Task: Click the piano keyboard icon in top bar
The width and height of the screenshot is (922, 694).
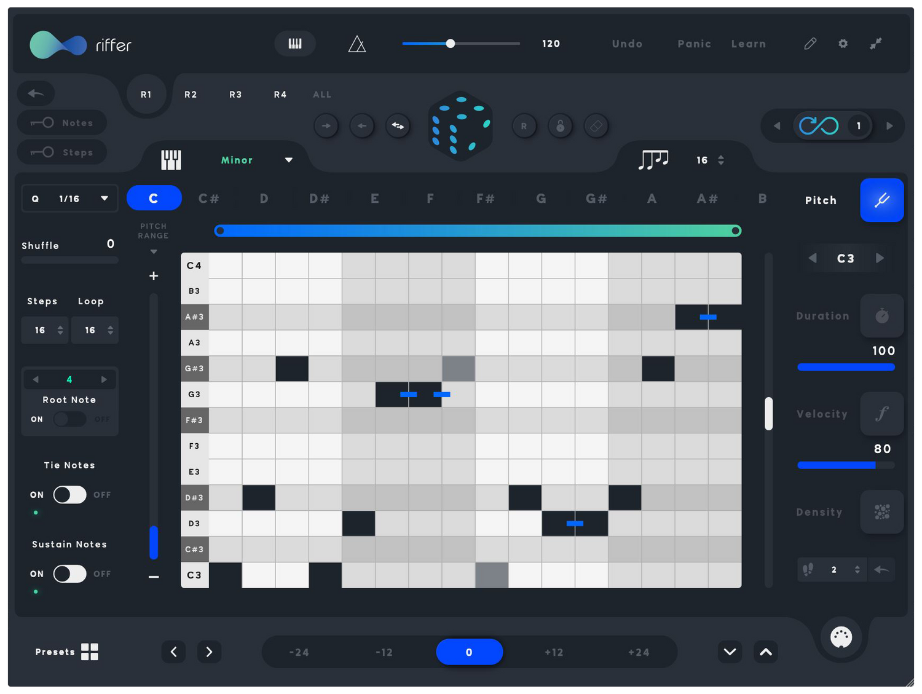Action: pos(295,44)
